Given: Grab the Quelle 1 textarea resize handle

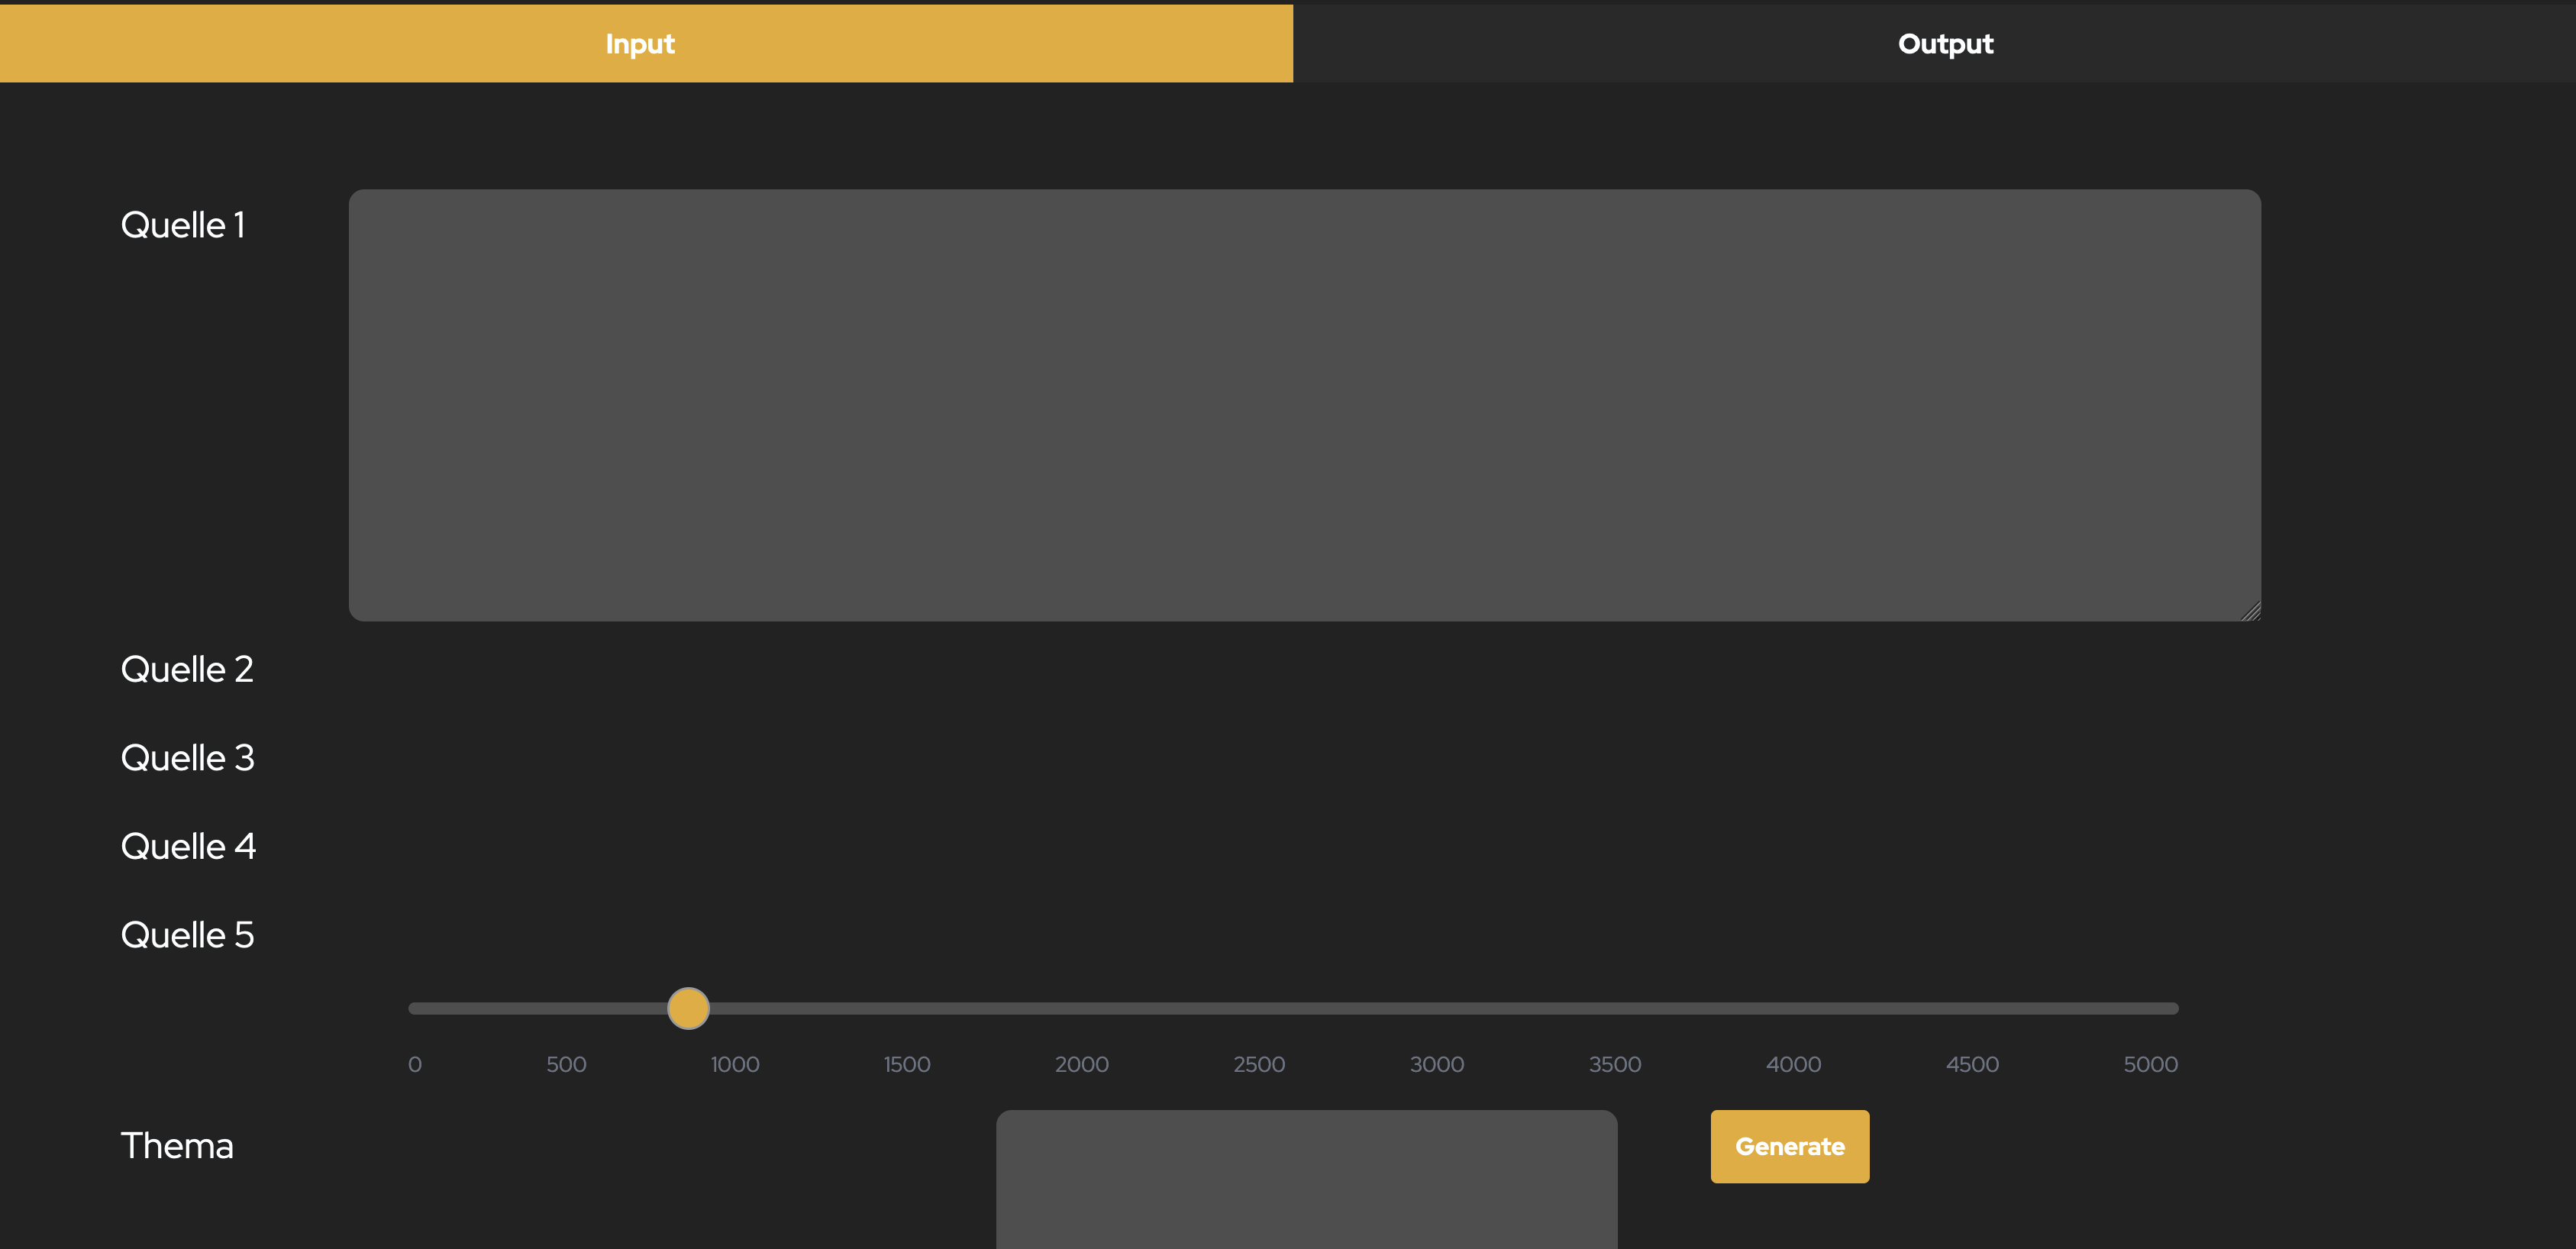Looking at the screenshot, I should pyautogui.click(x=2250, y=611).
